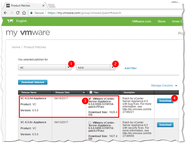186x144 pixels.
Task: Check the select-all Files header checkbox
Action: click(91, 92)
